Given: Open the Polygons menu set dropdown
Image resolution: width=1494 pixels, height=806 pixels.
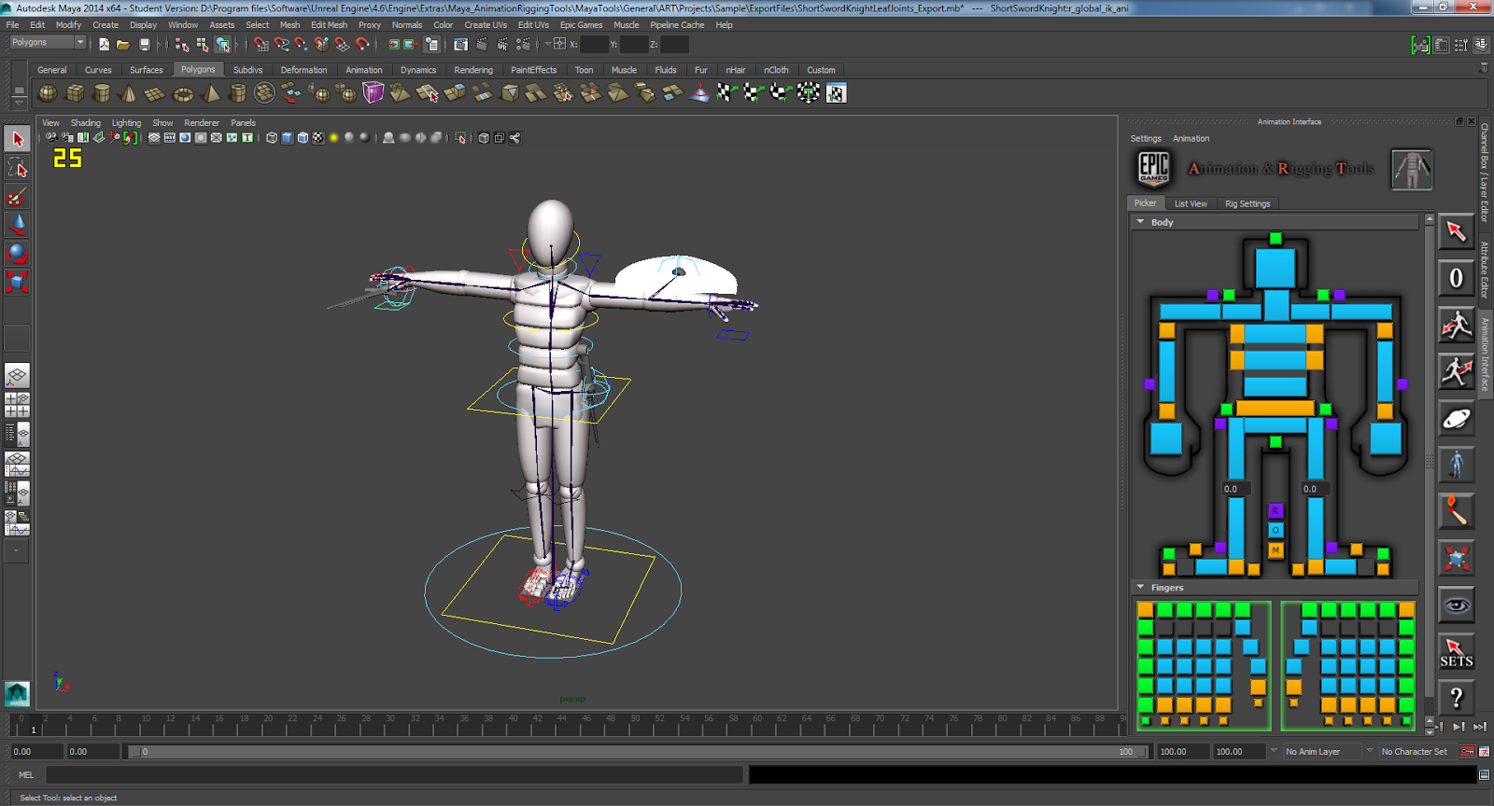Looking at the screenshot, I should click(48, 43).
